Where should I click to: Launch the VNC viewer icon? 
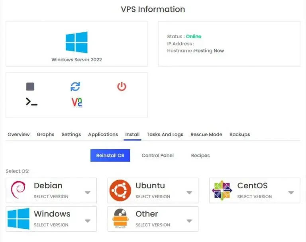pyautogui.click(x=76, y=102)
